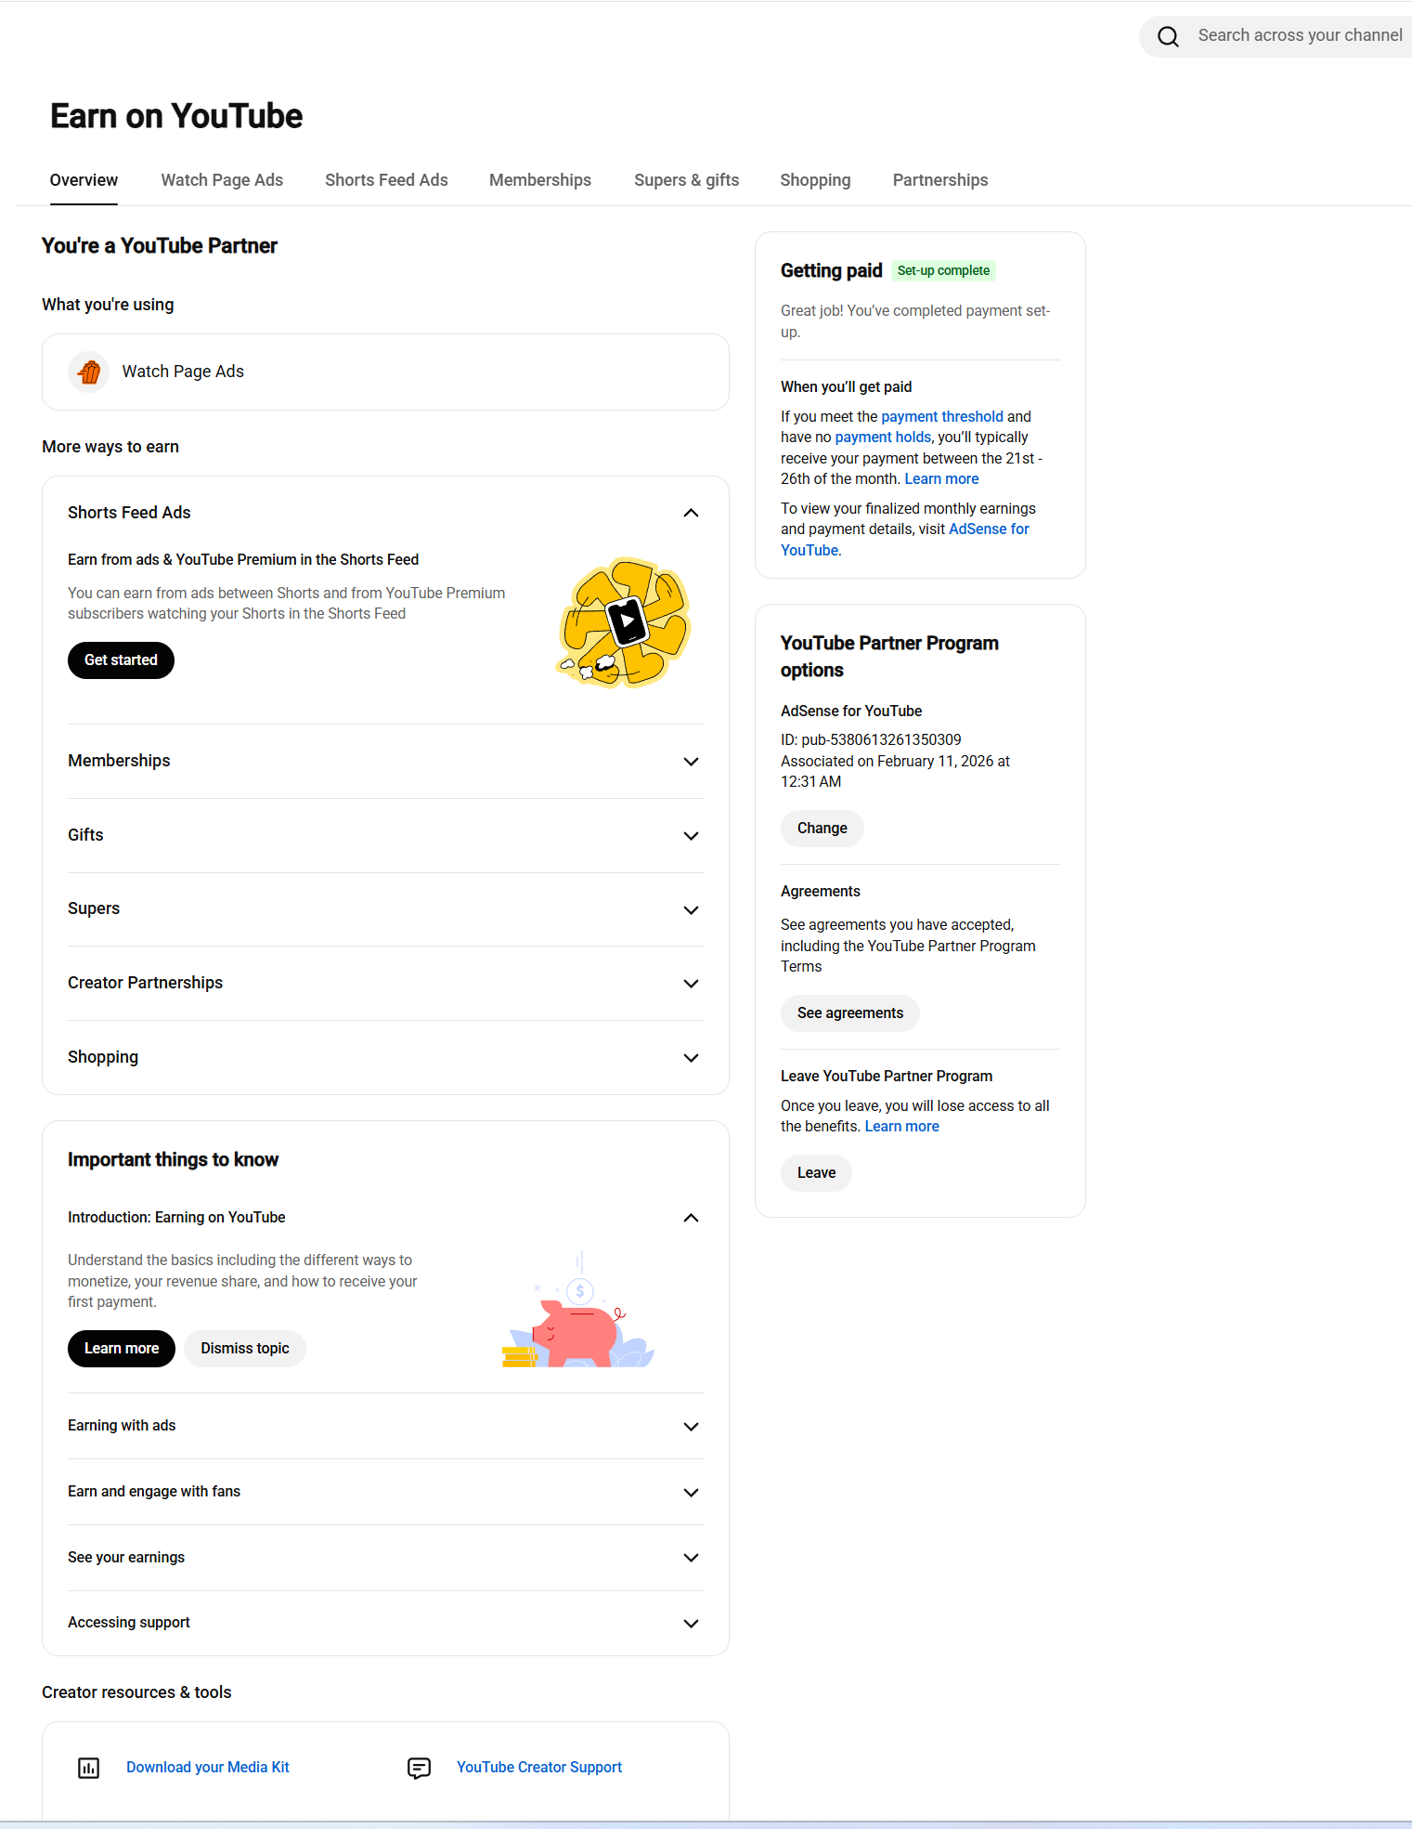Click the Shorts Feed yellow illustration
The height and width of the screenshot is (1829, 1412).
(625, 622)
